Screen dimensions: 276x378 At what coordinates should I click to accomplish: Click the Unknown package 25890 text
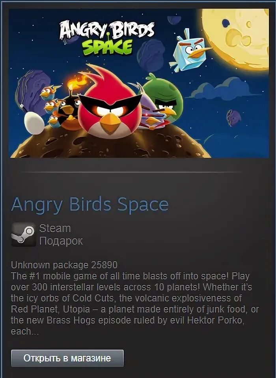pyautogui.click(x=64, y=265)
